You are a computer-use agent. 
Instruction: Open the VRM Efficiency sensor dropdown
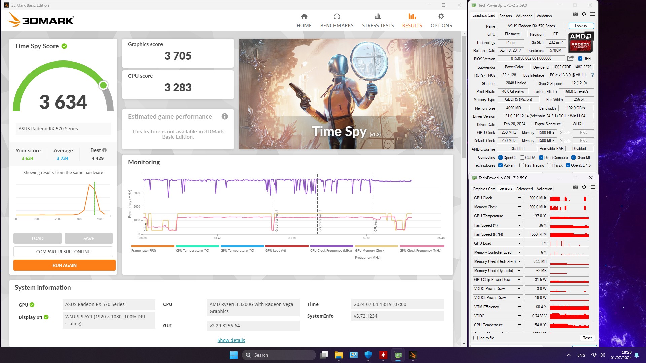519,307
